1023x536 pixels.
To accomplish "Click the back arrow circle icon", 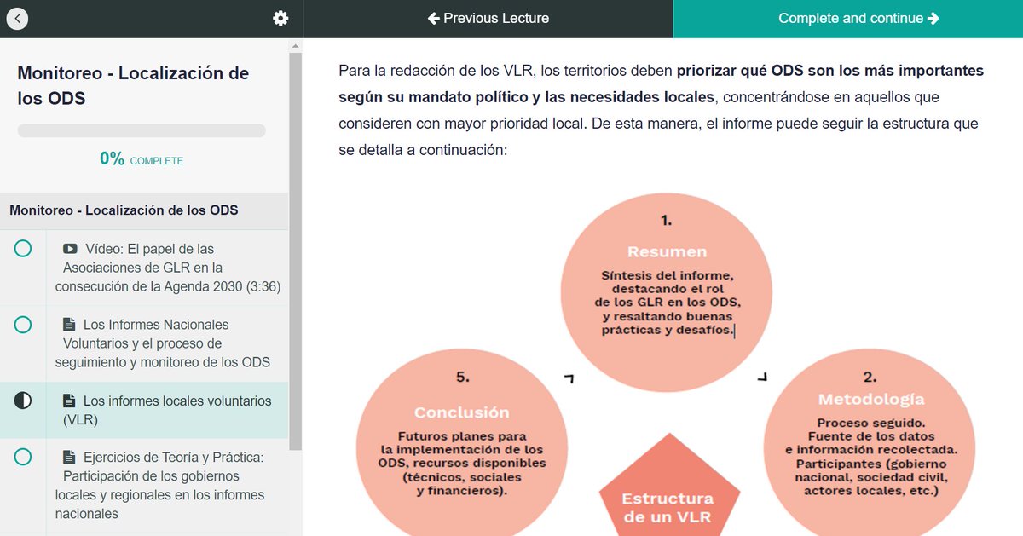I will pyautogui.click(x=17, y=18).
